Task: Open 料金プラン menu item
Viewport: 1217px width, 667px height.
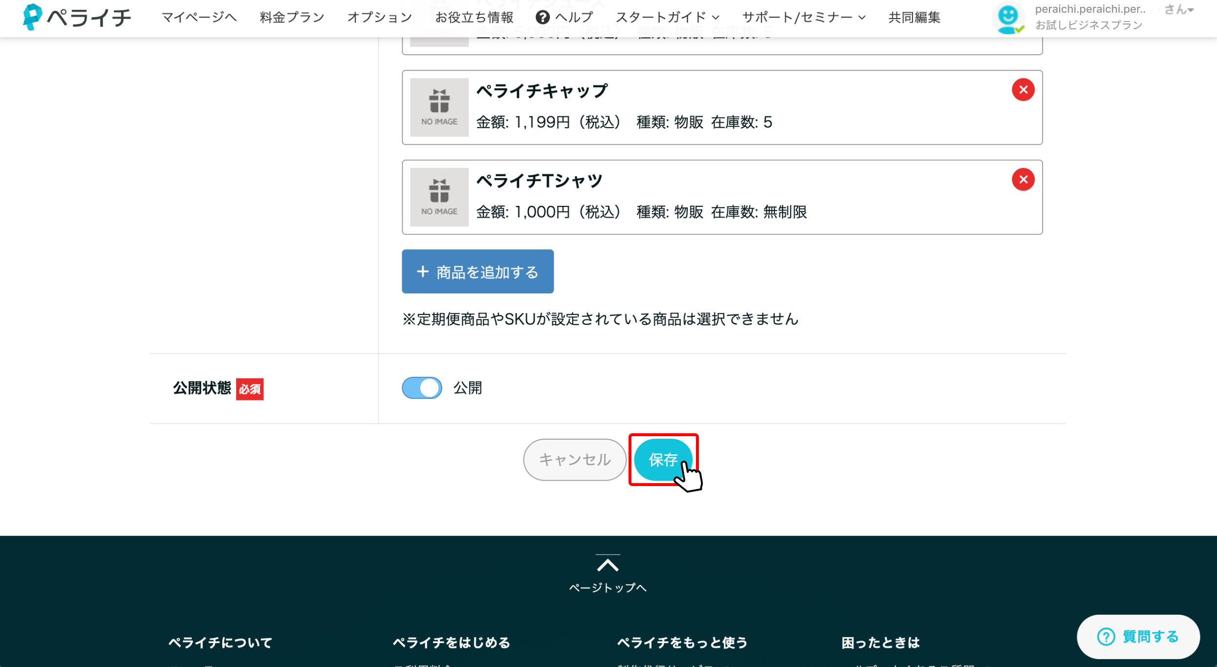Action: [292, 18]
